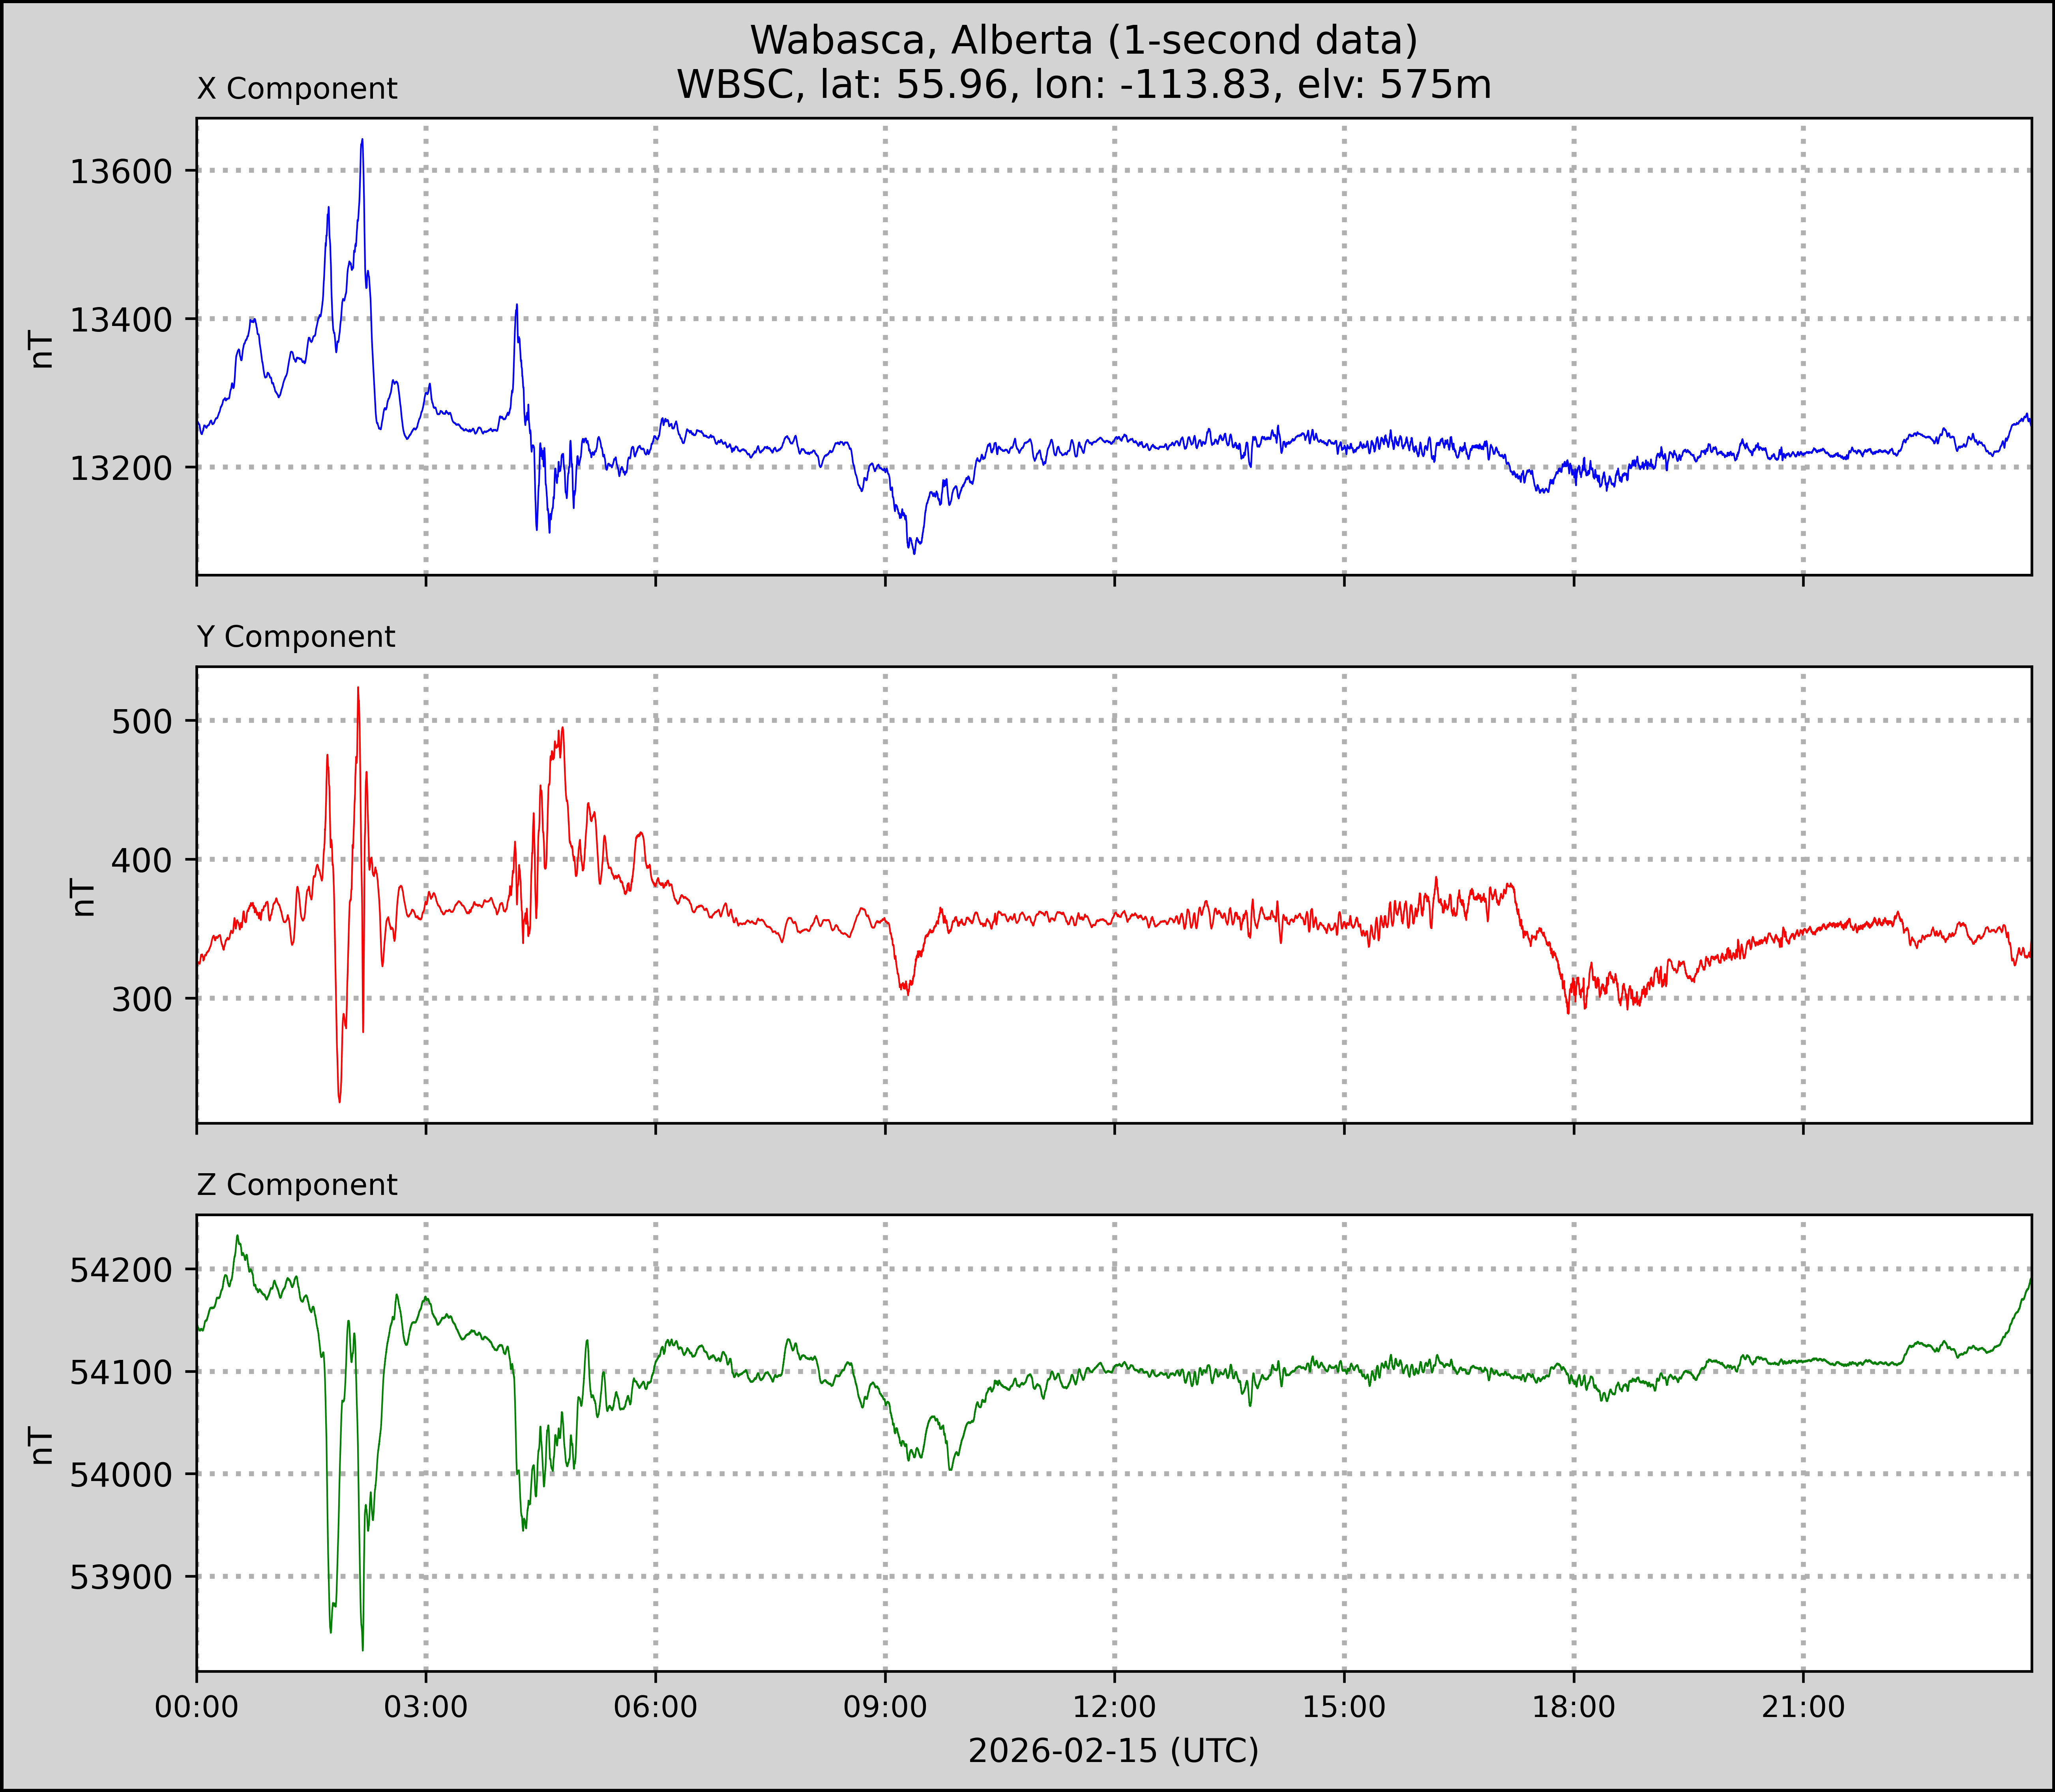Click the 'Y Component' panel label
This screenshot has height=1792, width=2055.
tap(296, 637)
